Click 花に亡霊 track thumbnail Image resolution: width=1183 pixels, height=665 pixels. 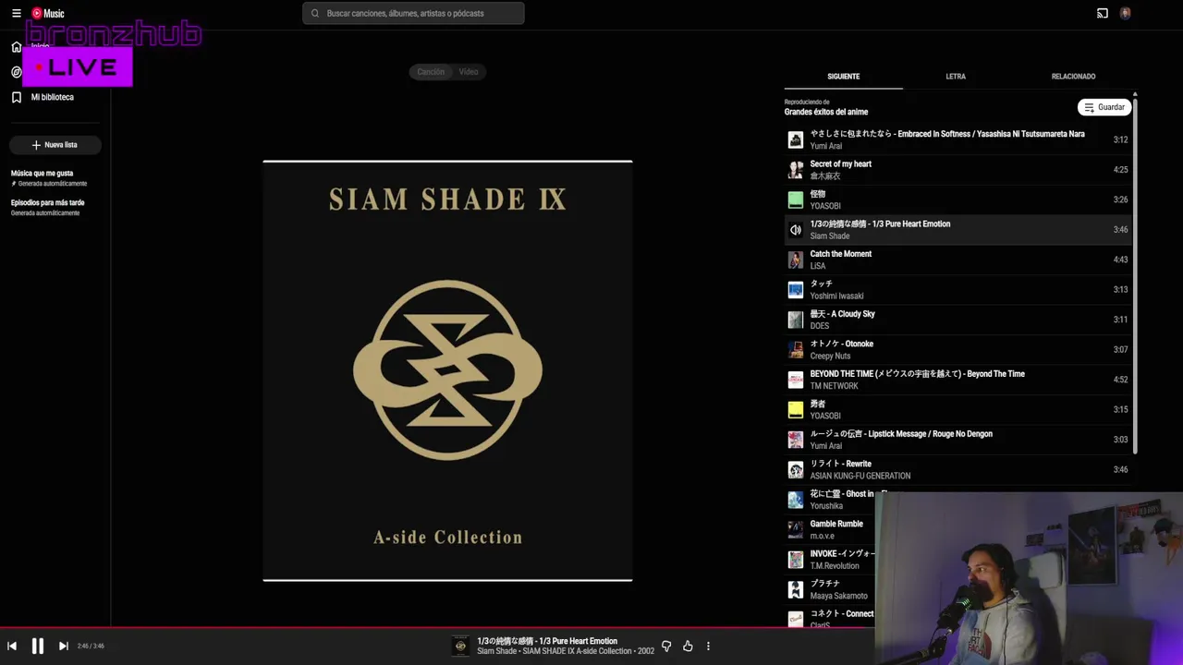pos(796,500)
